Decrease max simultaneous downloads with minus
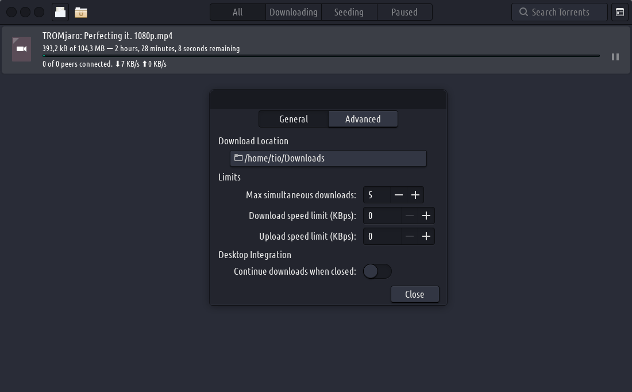 (x=399, y=195)
